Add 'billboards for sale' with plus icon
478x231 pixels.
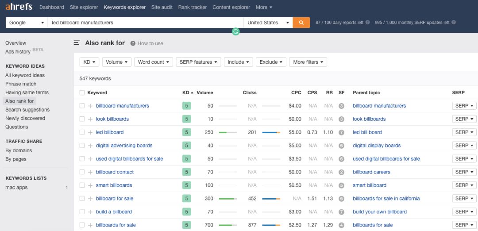pyautogui.click(x=90, y=225)
